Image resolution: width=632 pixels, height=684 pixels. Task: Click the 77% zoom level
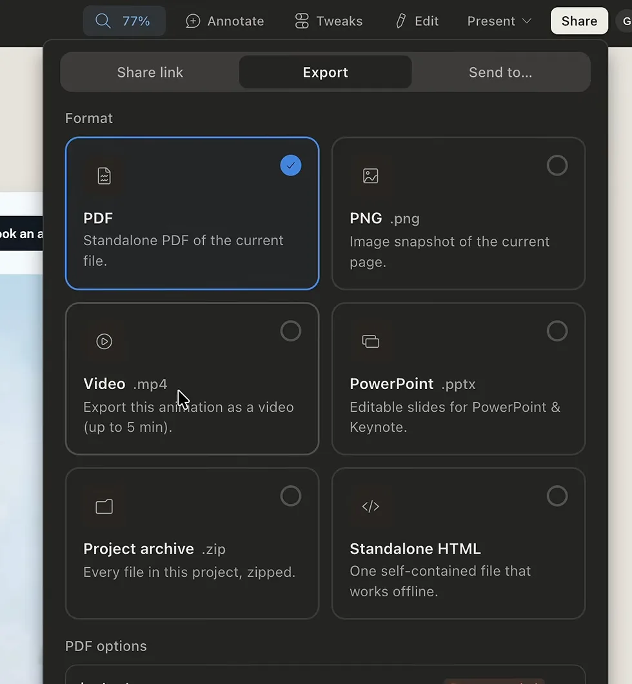(x=136, y=21)
